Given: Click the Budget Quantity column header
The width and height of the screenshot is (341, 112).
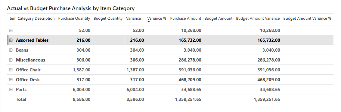Looking at the screenshot, I should point(108,19).
